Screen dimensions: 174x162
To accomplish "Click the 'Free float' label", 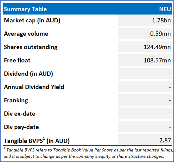I will (x=17, y=60).
